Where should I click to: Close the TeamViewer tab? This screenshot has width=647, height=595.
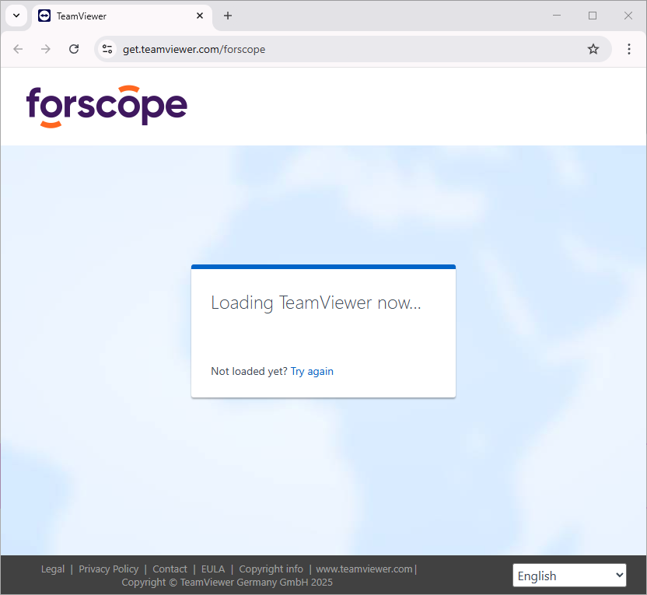pyautogui.click(x=200, y=16)
